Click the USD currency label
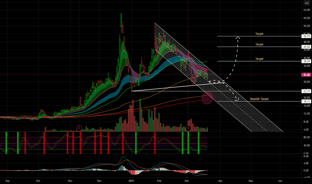Screen dimensions: 312x184 coord(307,3)
